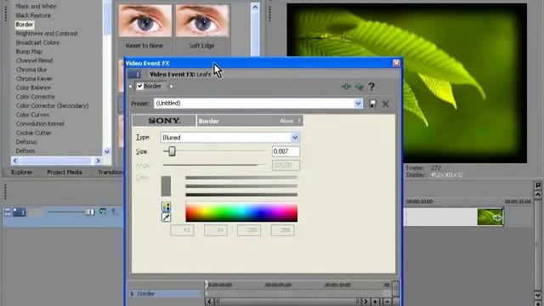Open the Transitions tab

click(110, 172)
